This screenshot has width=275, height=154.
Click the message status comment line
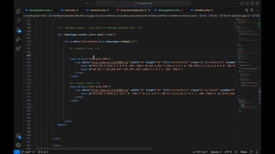coord(100,28)
